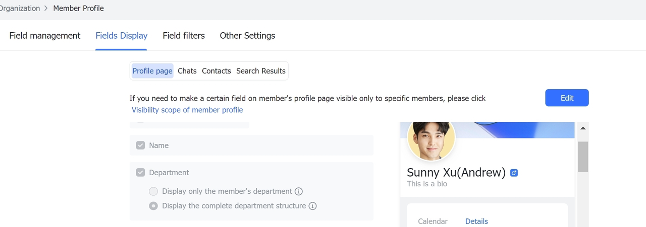Click the blue Edit button
The image size is (646, 227).
pyautogui.click(x=567, y=98)
